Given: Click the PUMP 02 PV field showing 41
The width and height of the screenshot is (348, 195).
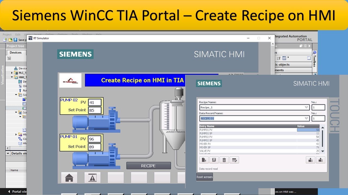Looking at the screenshot, I should 95,102.
